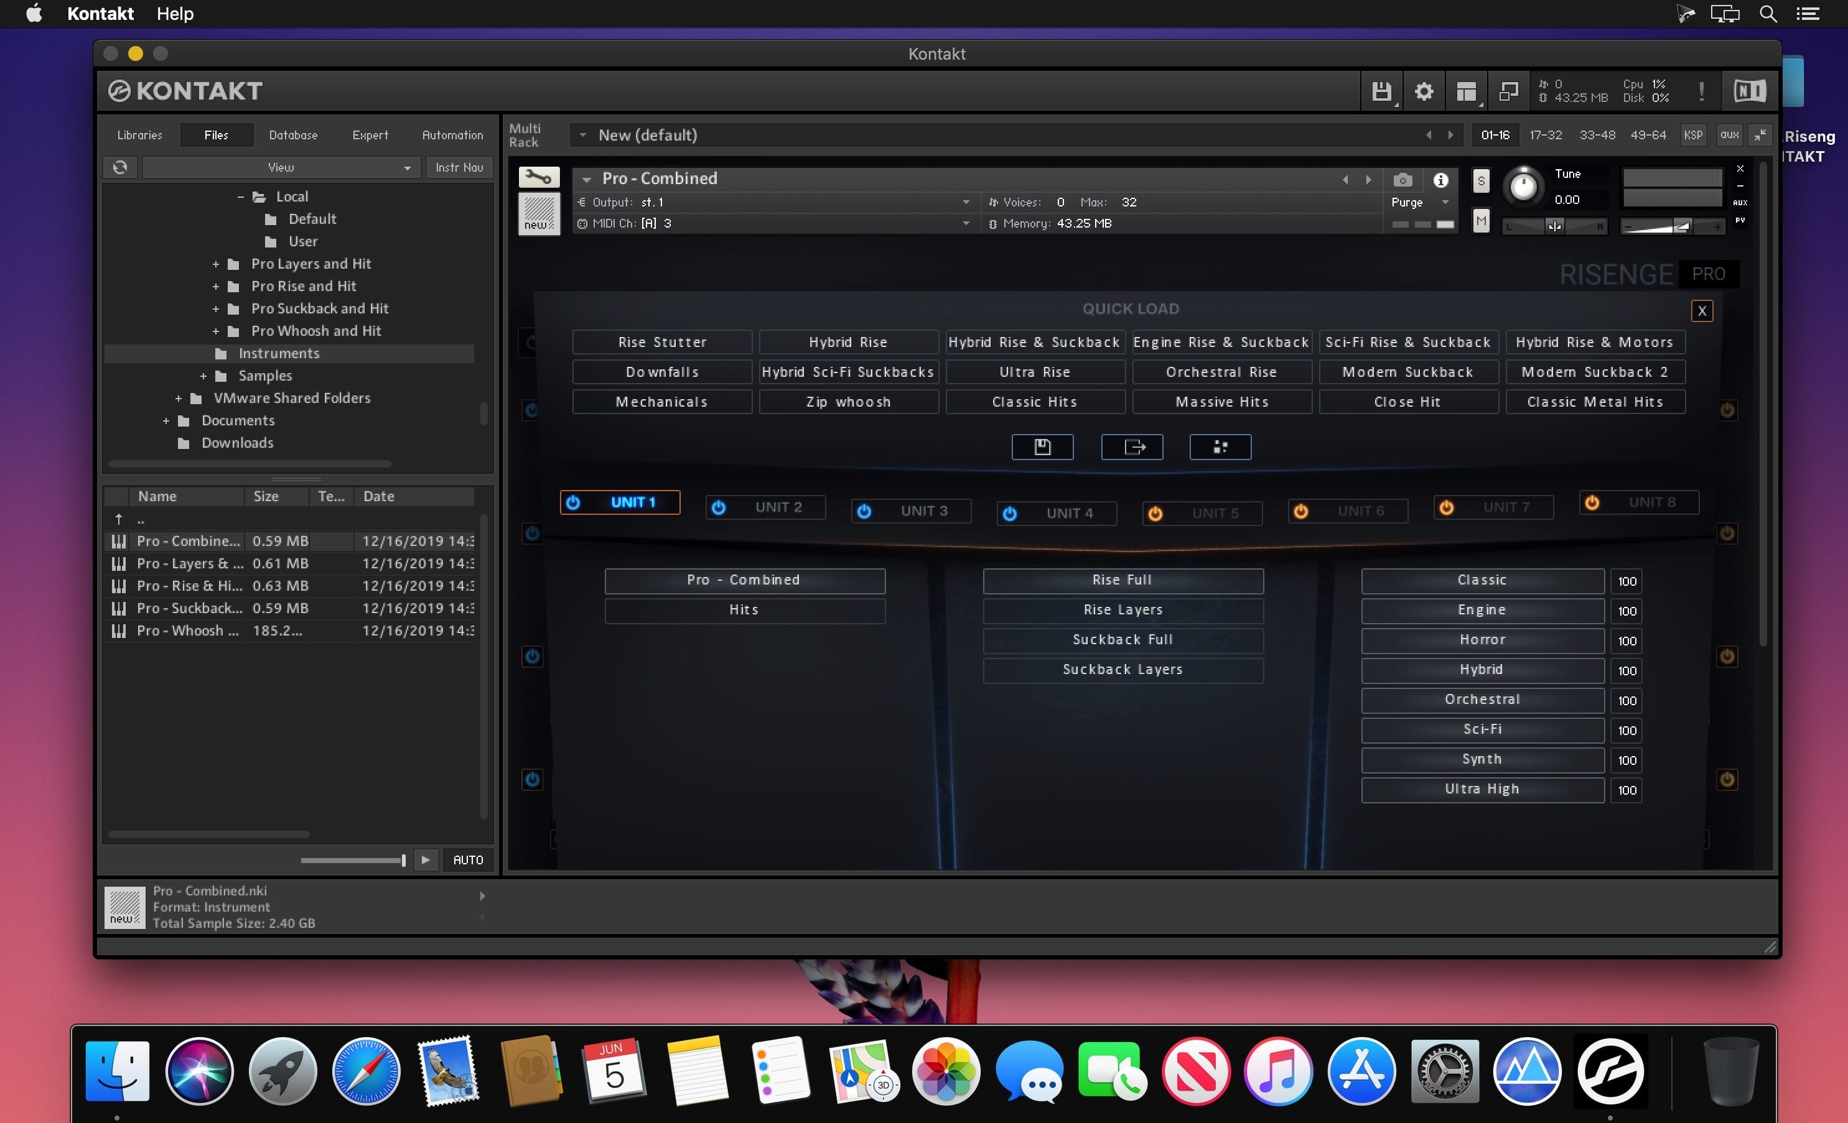1848x1123 pixels.
Task: Switch to the Expert tab
Action: click(x=370, y=135)
